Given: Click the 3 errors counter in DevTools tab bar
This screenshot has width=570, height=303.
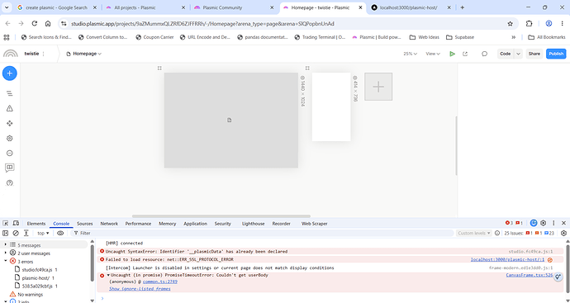Looking at the screenshot, I should (x=510, y=223).
